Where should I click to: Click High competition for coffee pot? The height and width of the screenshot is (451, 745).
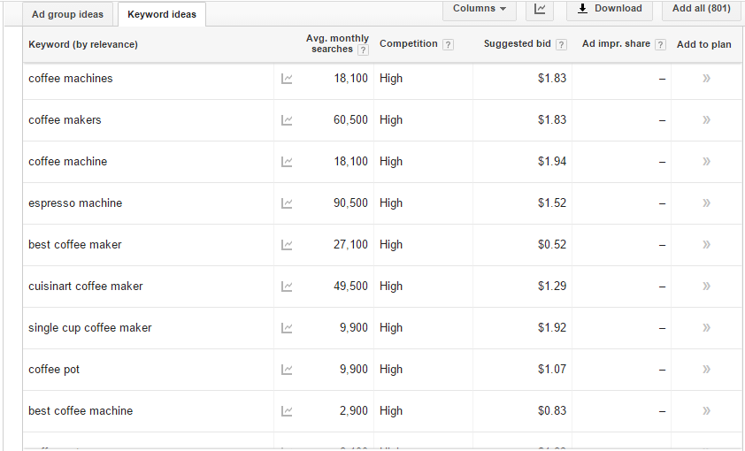click(391, 370)
